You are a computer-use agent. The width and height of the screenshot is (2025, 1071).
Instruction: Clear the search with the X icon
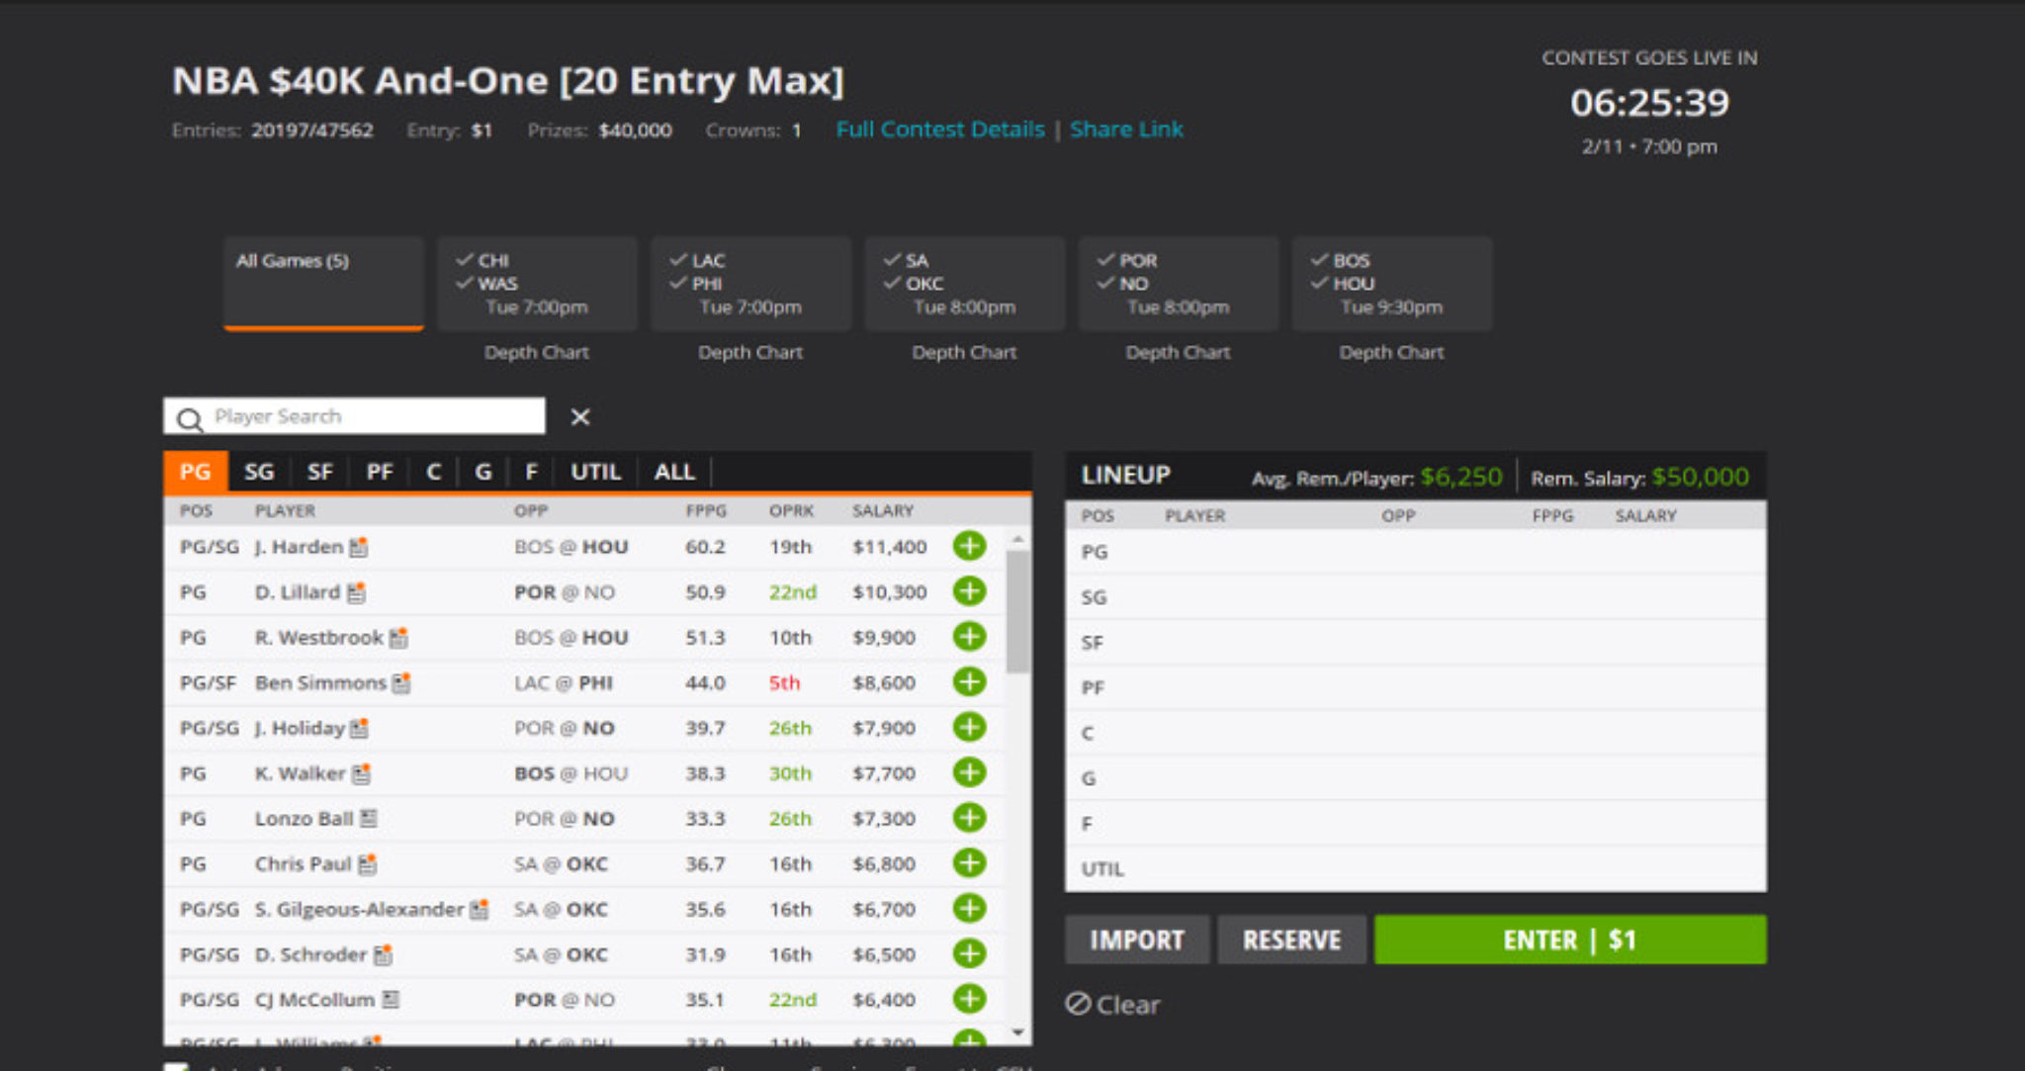pos(580,418)
